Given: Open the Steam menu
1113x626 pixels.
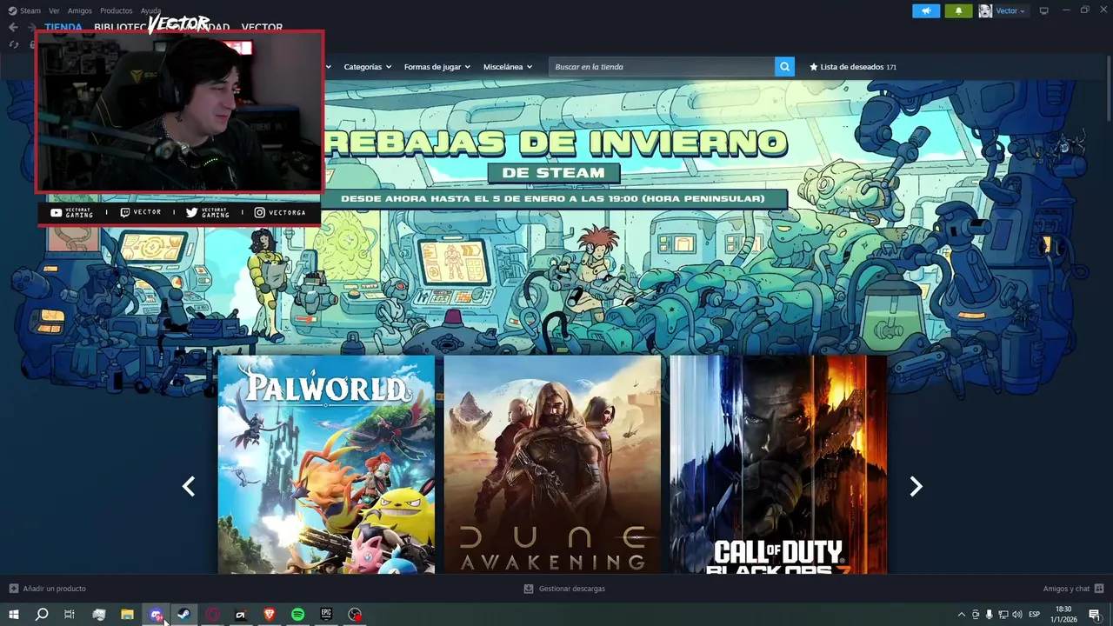Looking at the screenshot, I should [x=25, y=10].
